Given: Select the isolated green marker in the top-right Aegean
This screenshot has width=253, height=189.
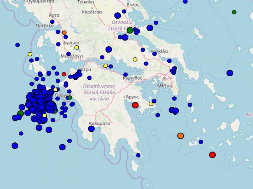Looking at the screenshot, I should pos(234,12).
